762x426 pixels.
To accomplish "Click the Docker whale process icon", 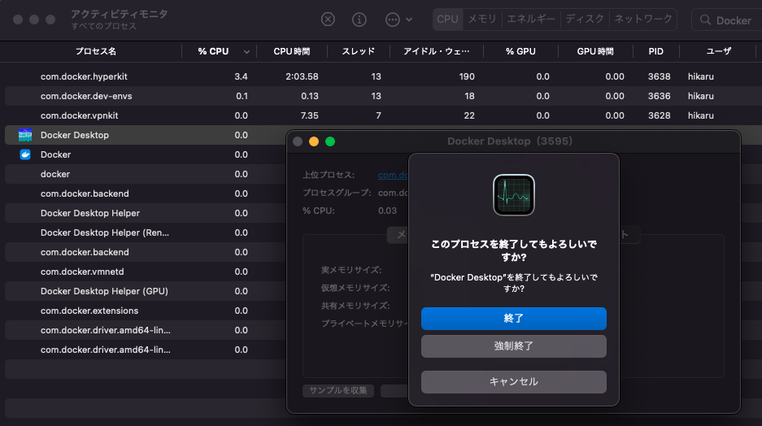I will [x=25, y=154].
